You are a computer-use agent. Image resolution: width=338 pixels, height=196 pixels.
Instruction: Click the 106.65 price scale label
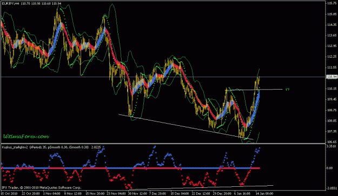point(332,142)
